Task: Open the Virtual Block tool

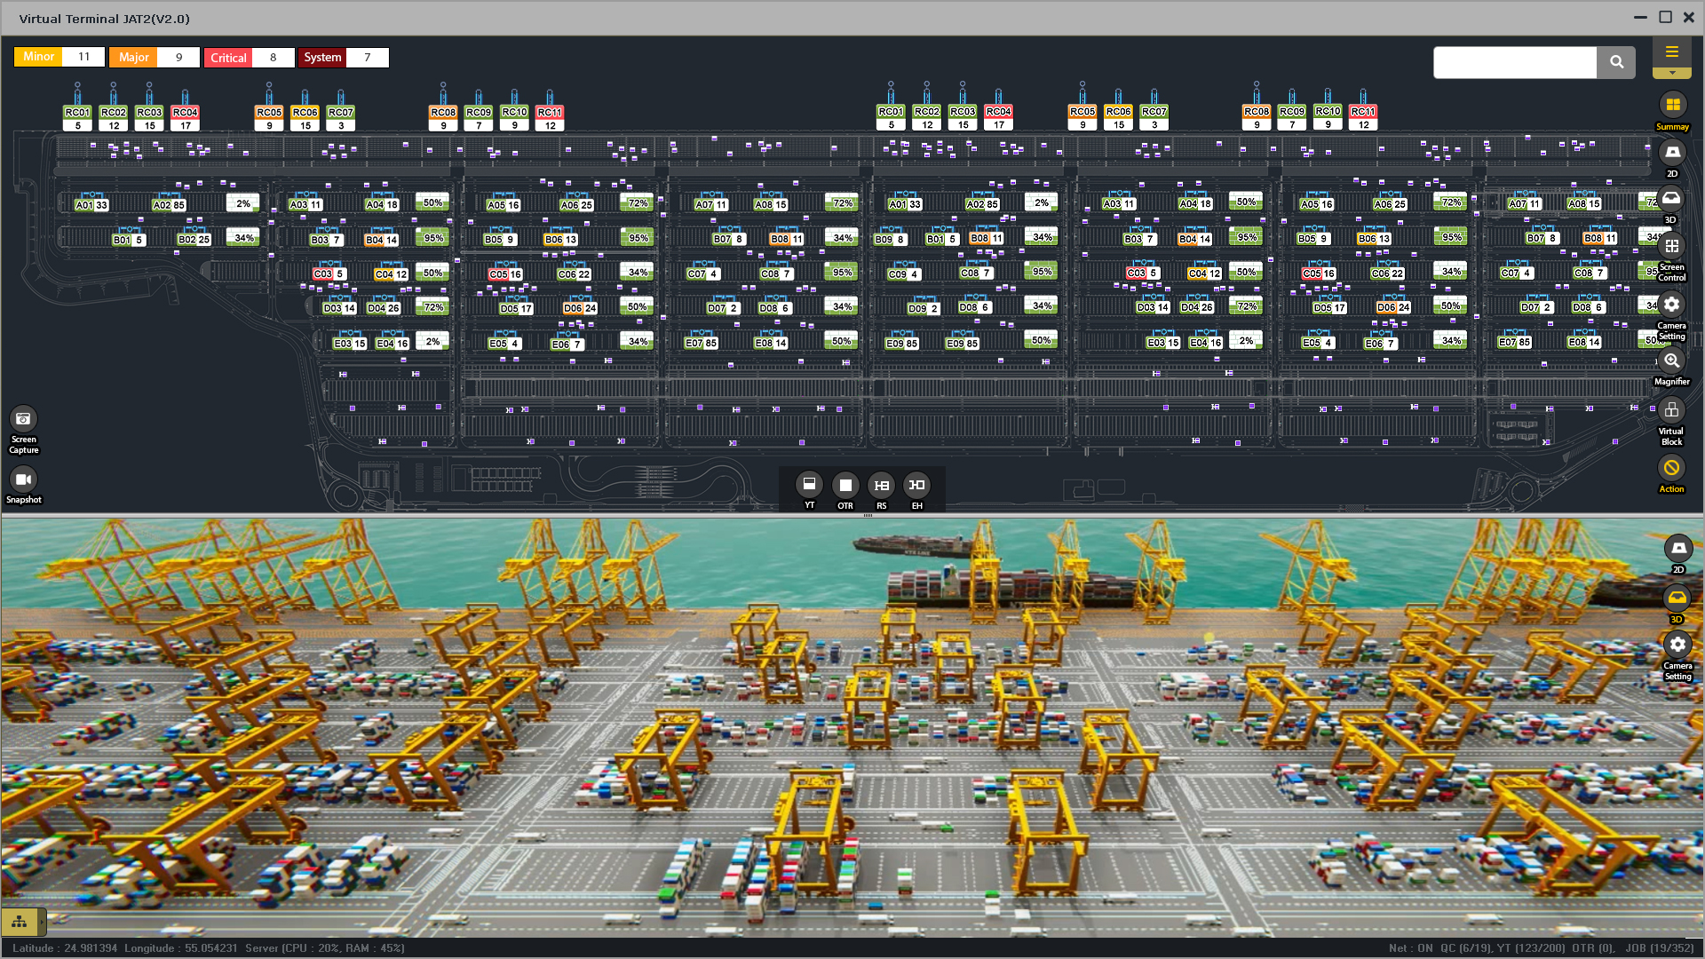Action: (1672, 410)
